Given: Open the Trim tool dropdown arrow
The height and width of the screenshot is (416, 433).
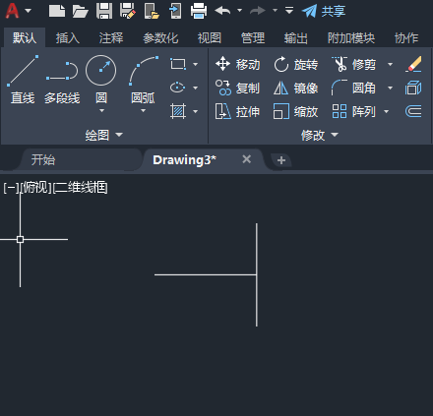Looking at the screenshot, I should [390, 64].
